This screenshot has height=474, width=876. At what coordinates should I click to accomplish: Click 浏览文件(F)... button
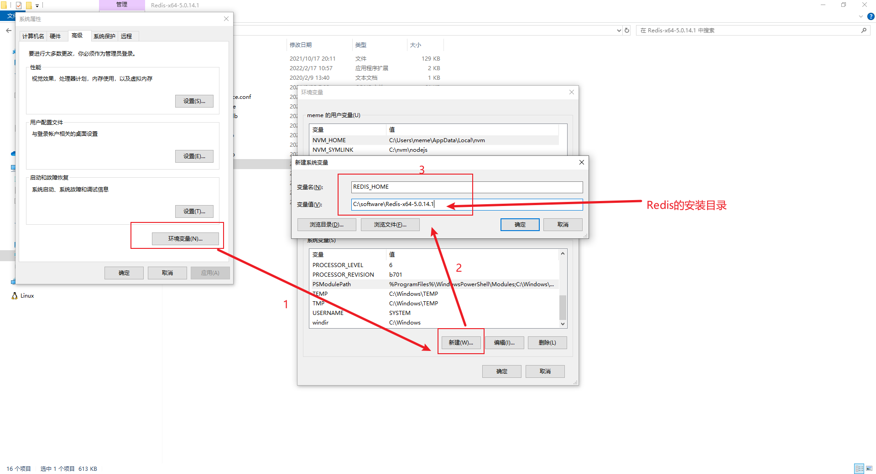pyautogui.click(x=390, y=225)
